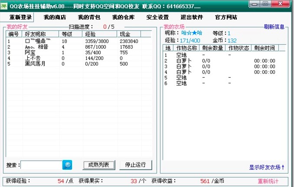Click gained fruits value 33
294x187 pixels.
[x=134, y=181]
